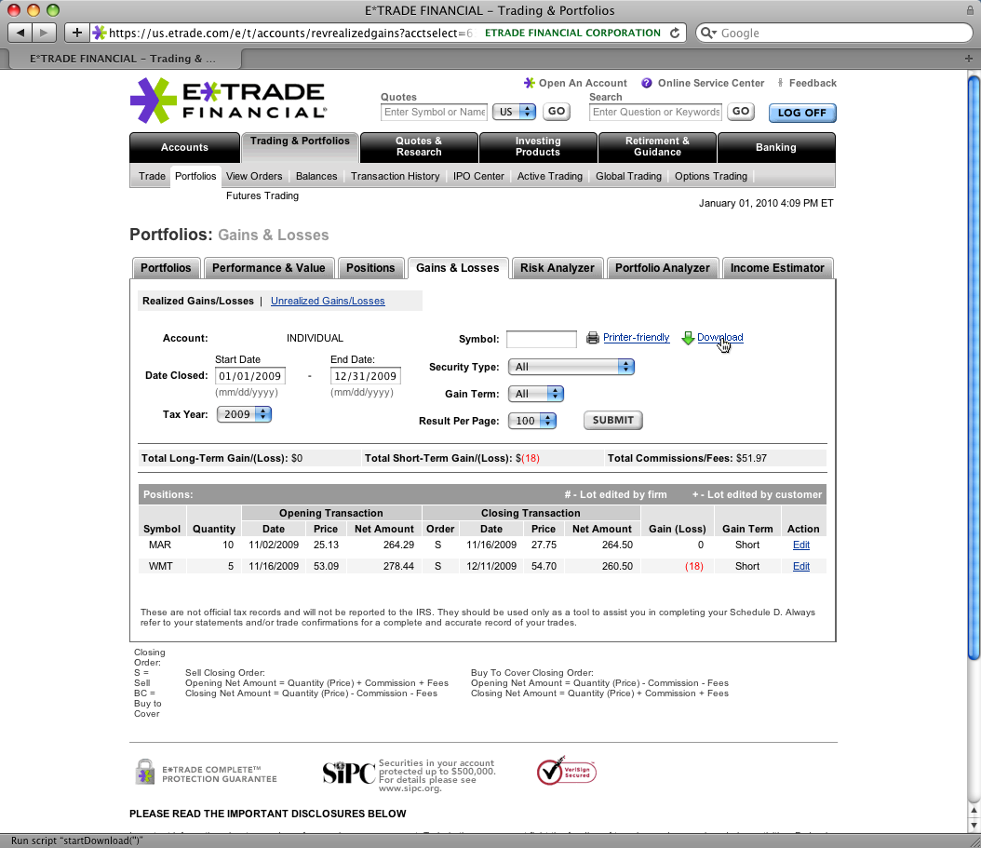Viewport: 981px width, 848px height.
Task: Click the scrollbar down arrow
Action: point(974,826)
